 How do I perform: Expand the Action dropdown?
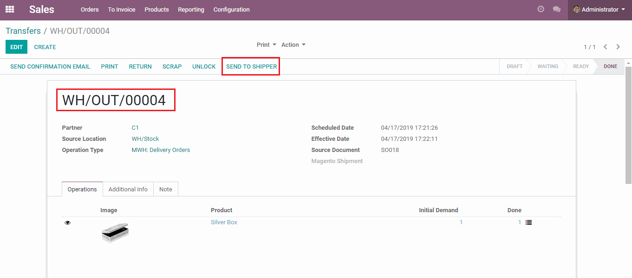[x=293, y=45]
